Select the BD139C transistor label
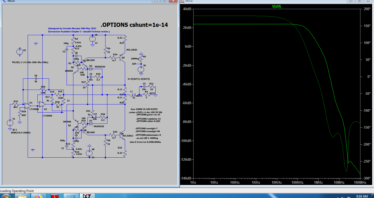 [91, 60]
